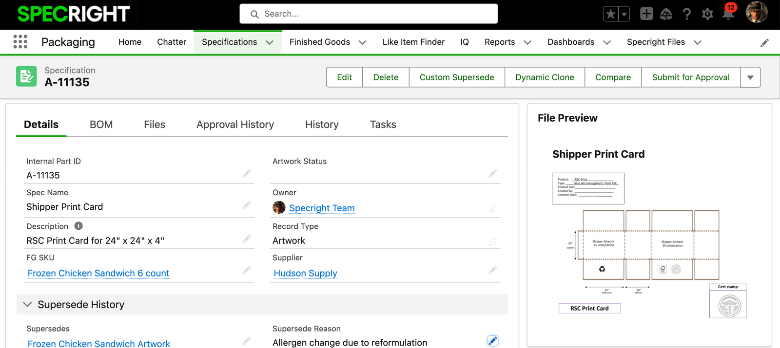Expand more actions dropdown beside Submit for Approval

[750, 77]
